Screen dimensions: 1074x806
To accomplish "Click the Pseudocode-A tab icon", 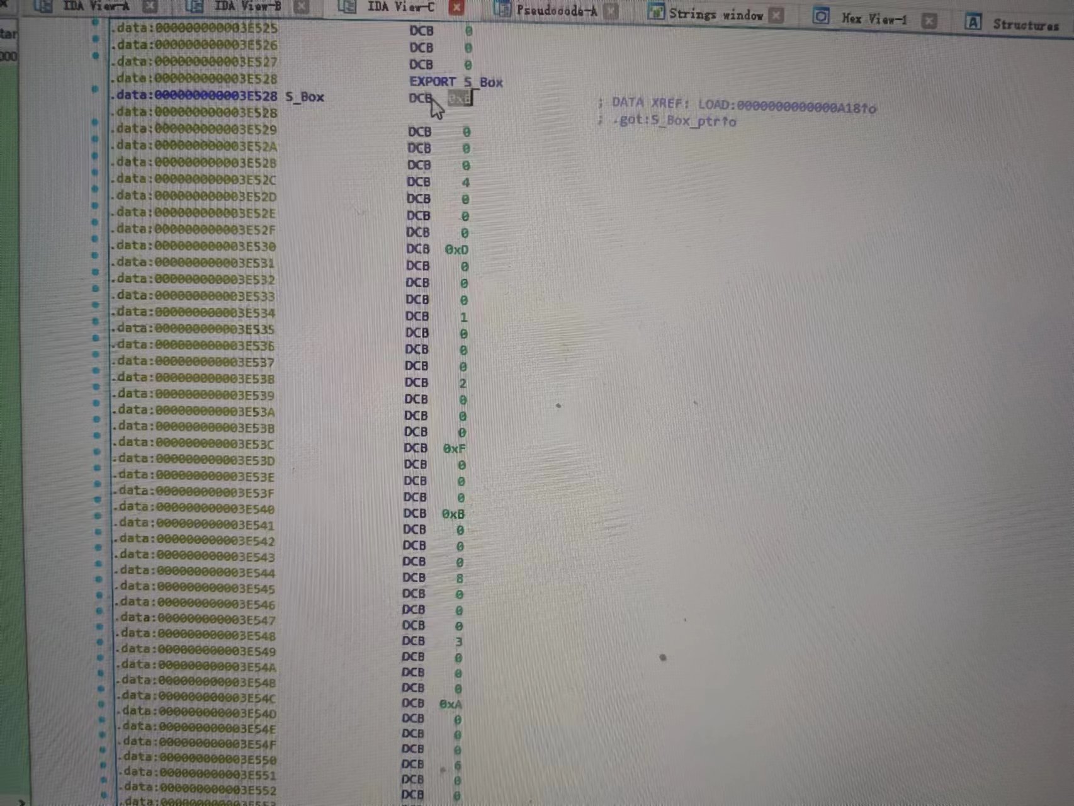I will pyautogui.click(x=502, y=9).
